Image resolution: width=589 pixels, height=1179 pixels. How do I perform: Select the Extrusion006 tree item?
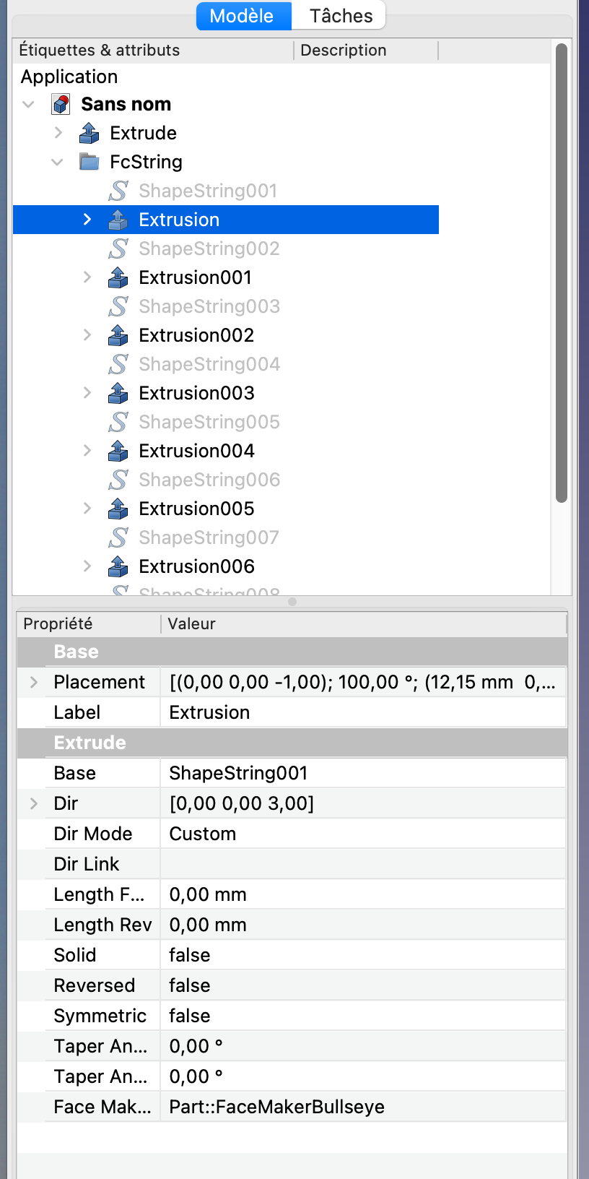196,566
